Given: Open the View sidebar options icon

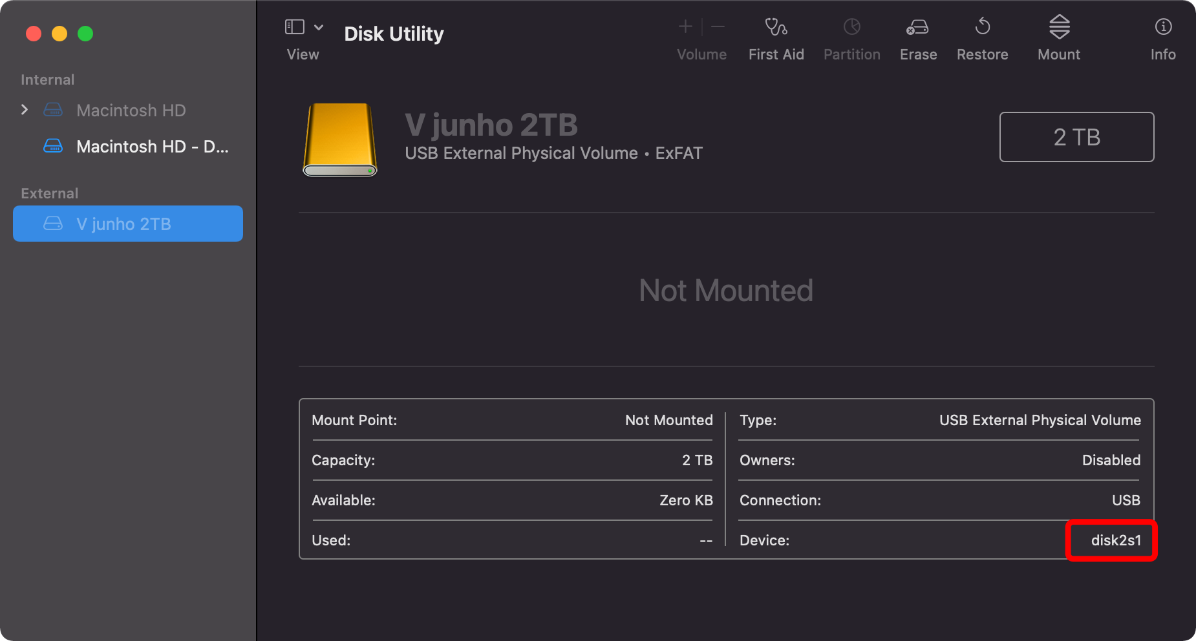Looking at the screenshot, I should pos(295,26).
